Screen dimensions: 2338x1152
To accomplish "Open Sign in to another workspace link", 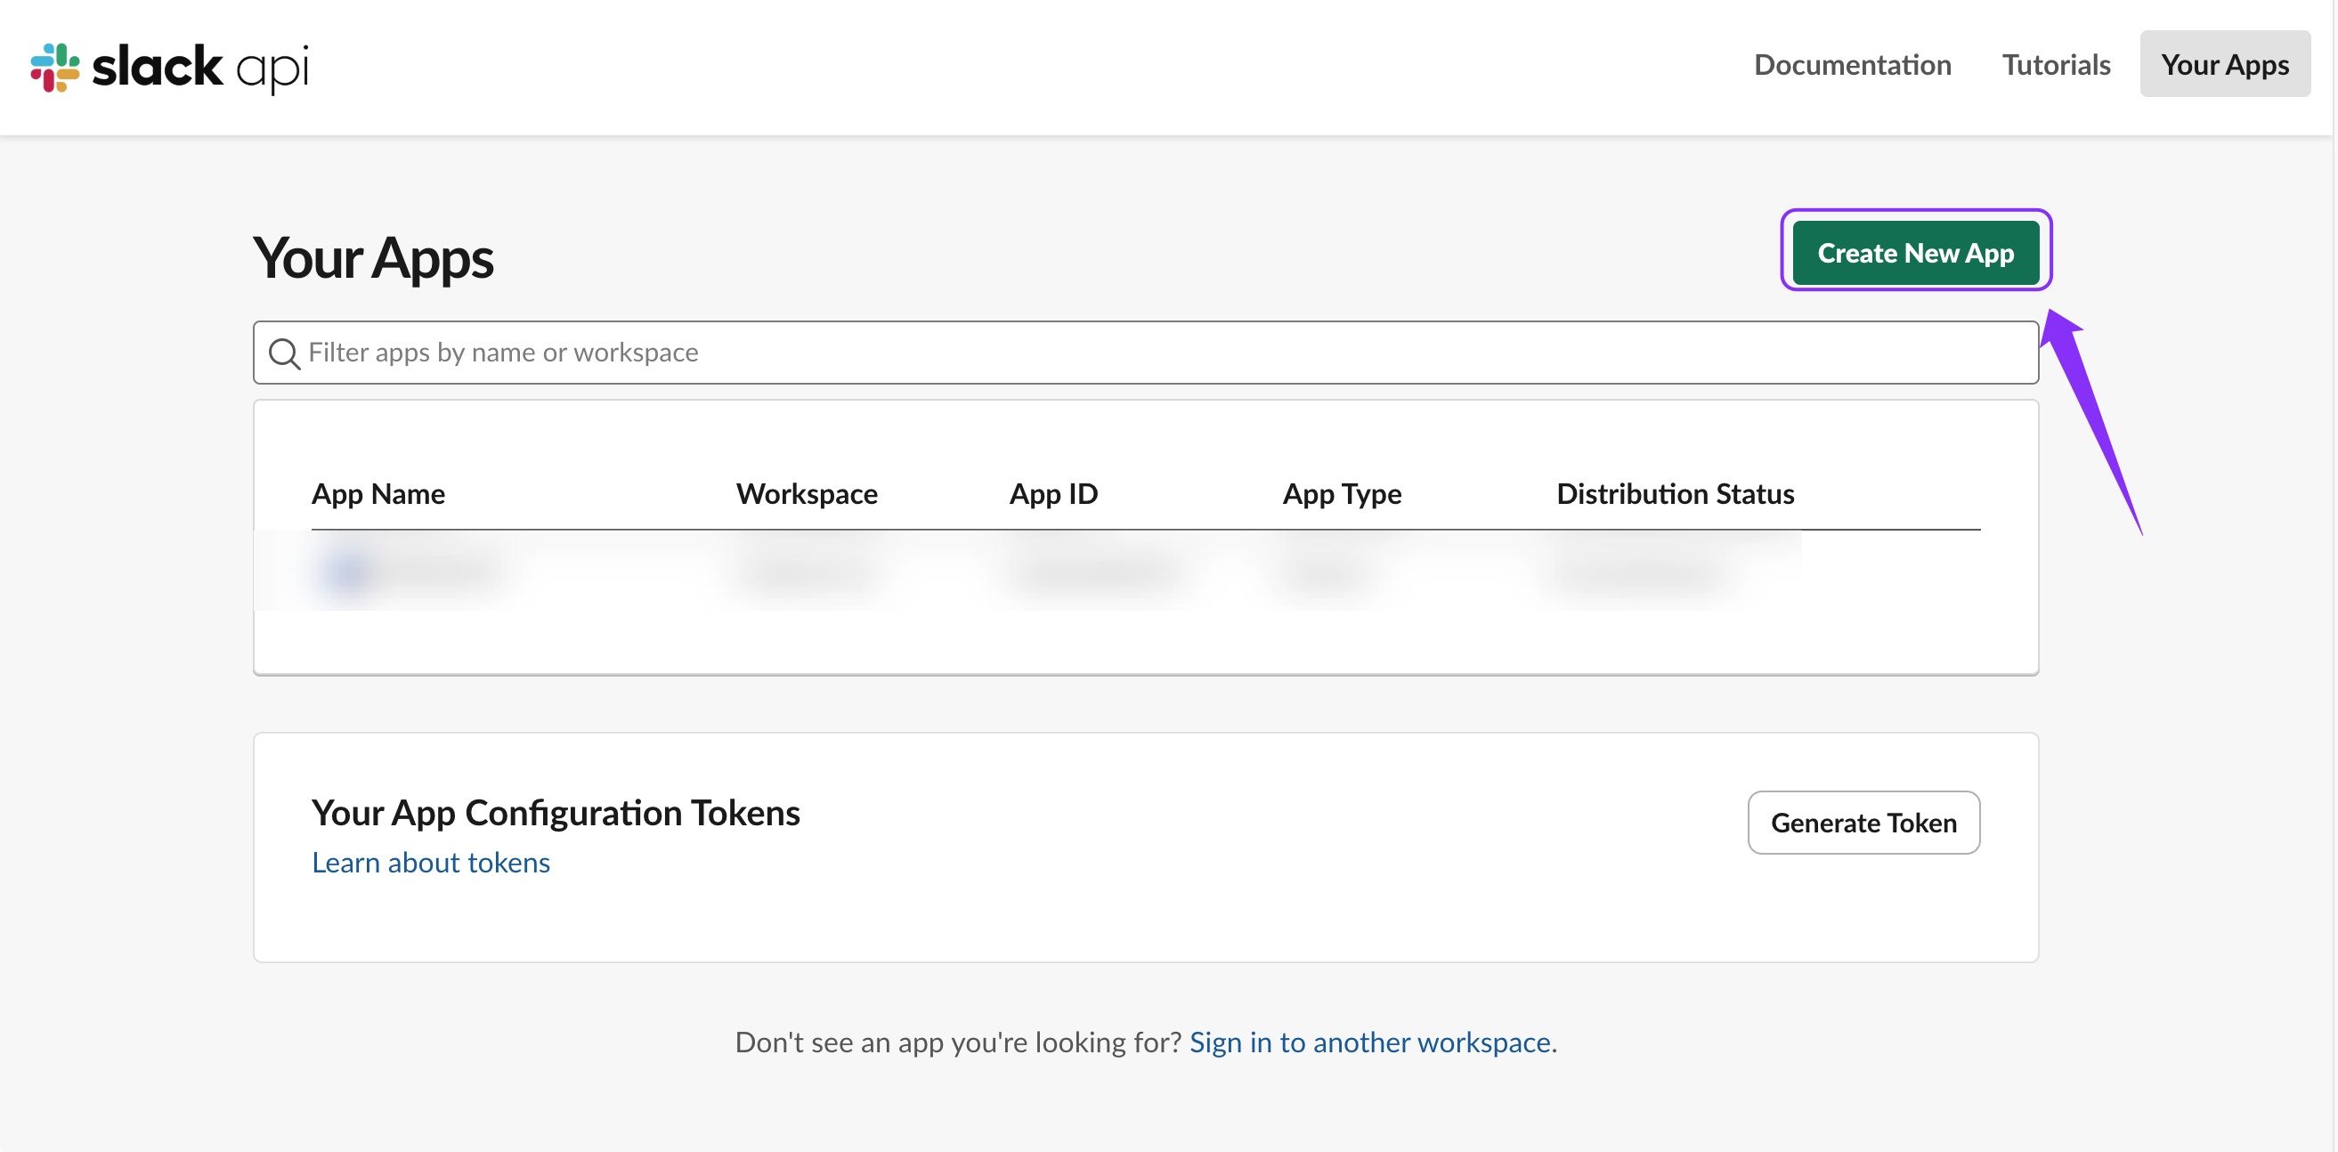I will tap(1368, 1042).
